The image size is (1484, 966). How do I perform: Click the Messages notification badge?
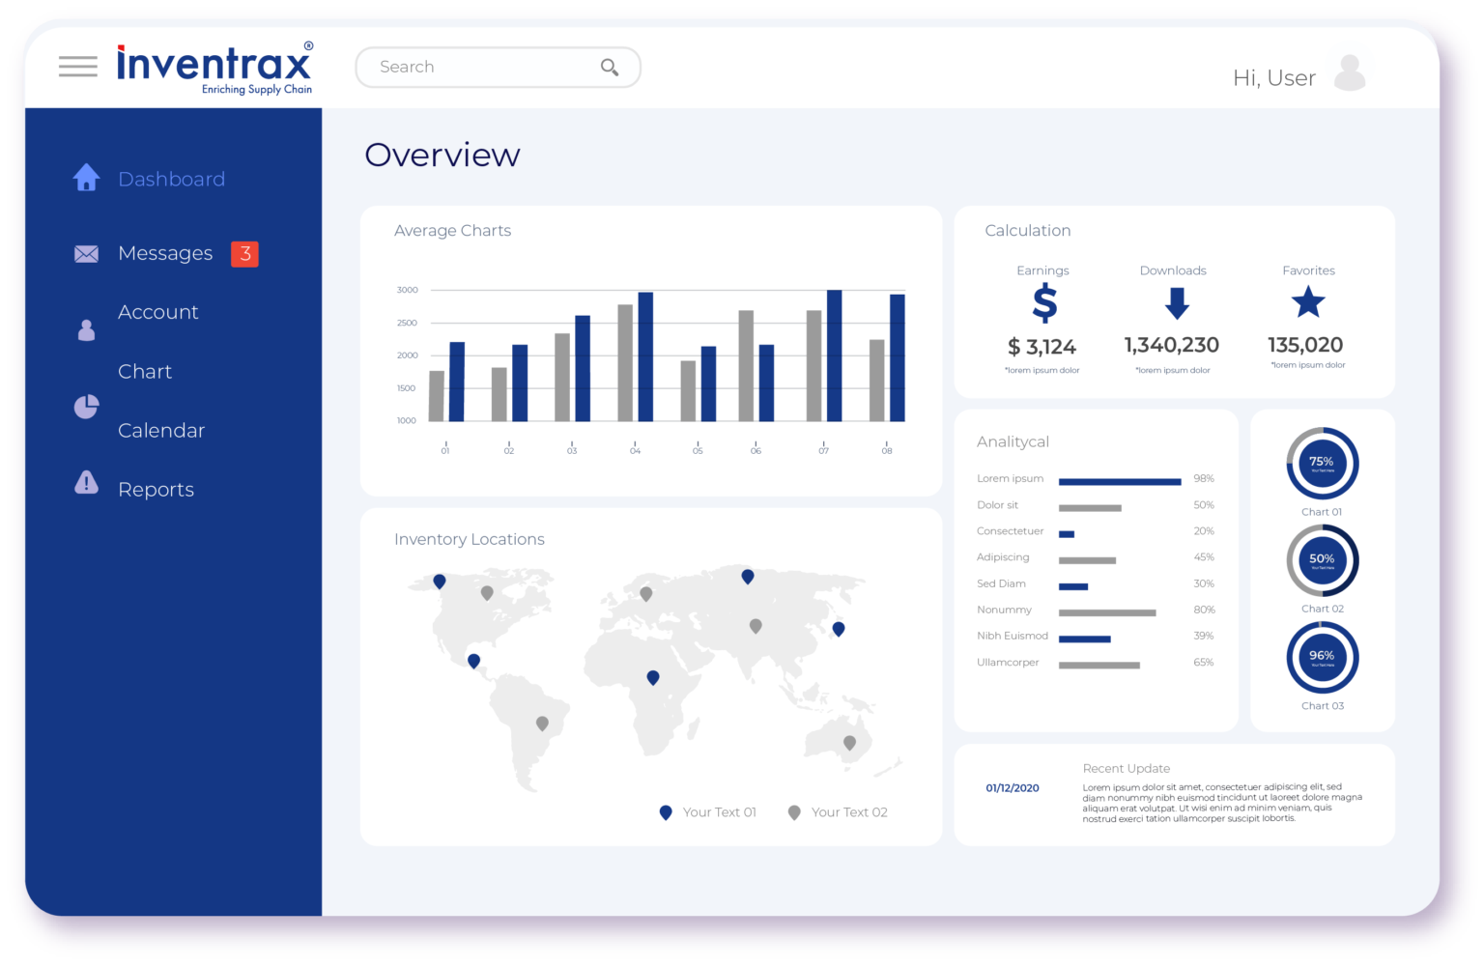[245, 253]
